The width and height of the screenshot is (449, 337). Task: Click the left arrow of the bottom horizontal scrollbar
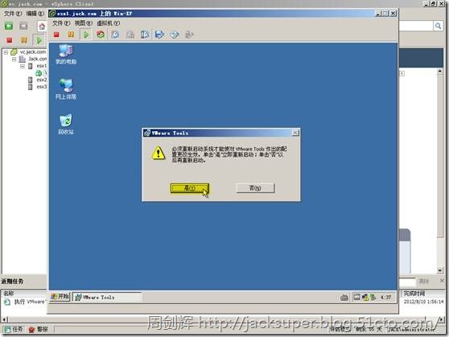pyautogui.click(x=4, y=319)
